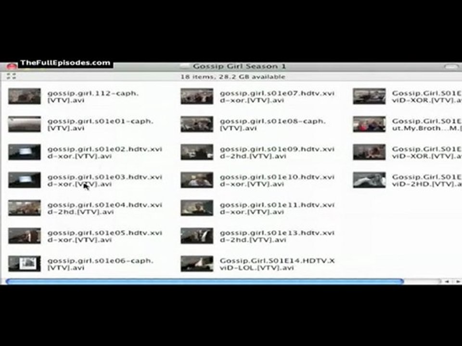The height and width of the screenshot is (346, 462).
Task: Click the toolbar toggle pill button
Action: [x=451, y=67]
